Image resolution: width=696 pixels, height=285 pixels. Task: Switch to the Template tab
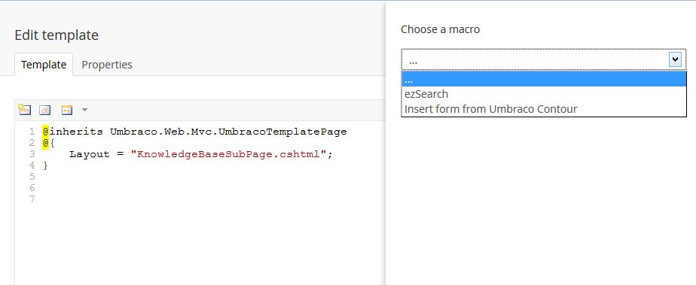(44, 64)
